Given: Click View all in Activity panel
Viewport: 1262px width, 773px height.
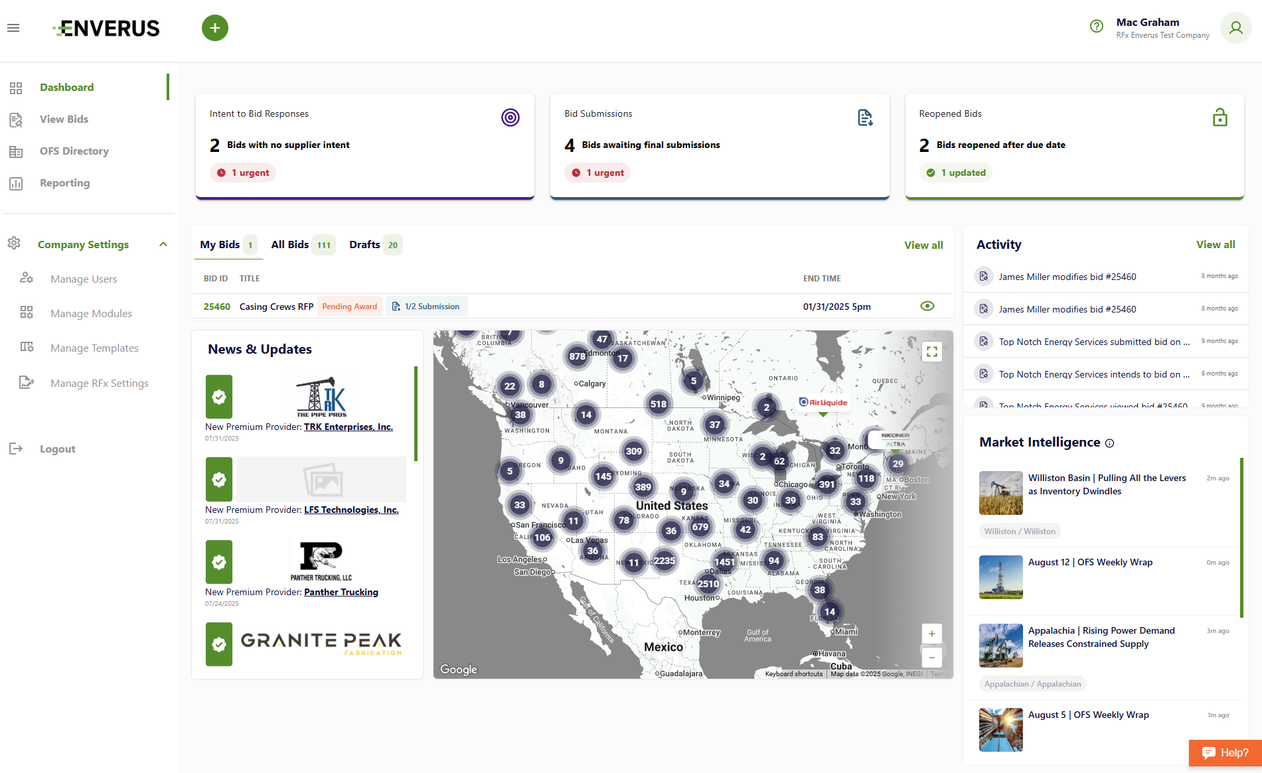Looking at the screenshot, I should point(1215,245).
